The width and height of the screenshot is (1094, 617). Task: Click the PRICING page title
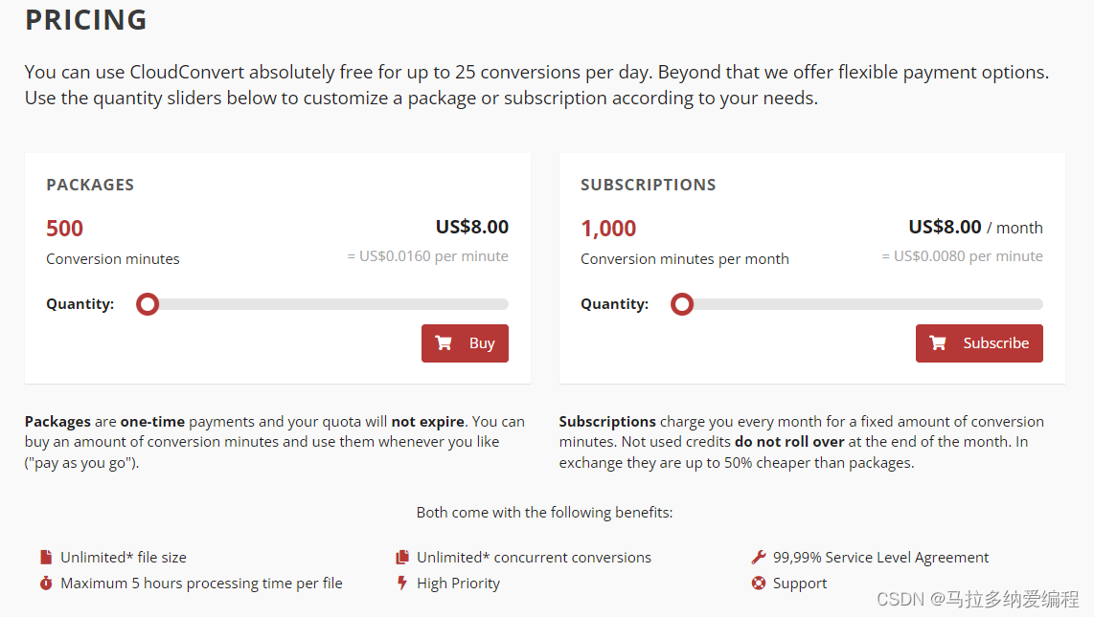(86, 19)
